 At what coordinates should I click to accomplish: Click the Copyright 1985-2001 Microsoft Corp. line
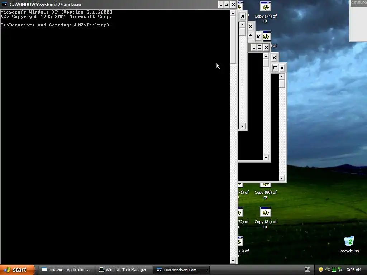click(x=56, y=16)
